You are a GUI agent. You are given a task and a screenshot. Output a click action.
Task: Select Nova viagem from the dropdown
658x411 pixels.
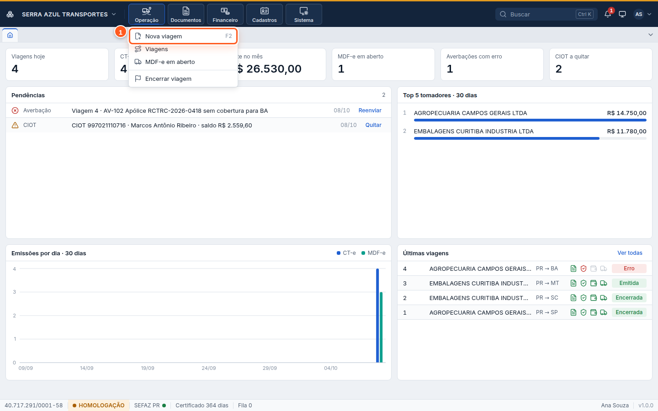pyautogui.click(x=183, y=36)
